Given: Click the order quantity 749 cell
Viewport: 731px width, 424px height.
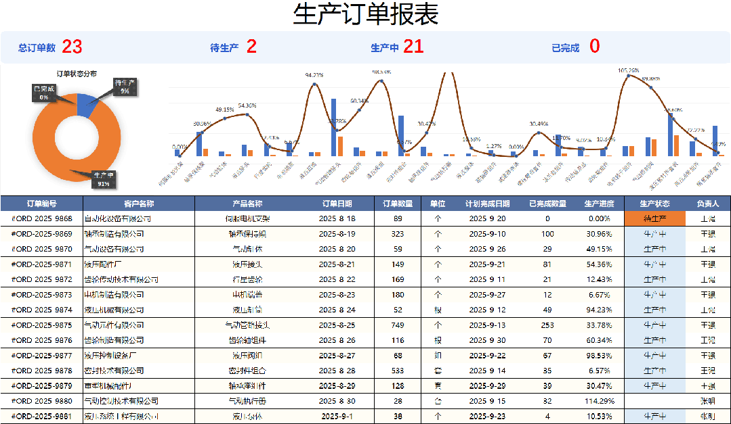Looking at the screenshot, I should click(x=397, y=325).
